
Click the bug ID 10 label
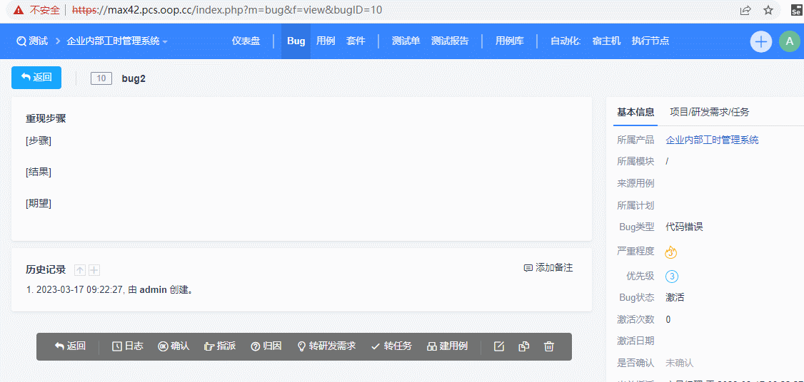101,78
